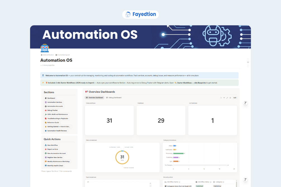Click the grey No Category bar in the chart
The height and width of the screenshot is (187, 281).
click(x=200, y=165)
